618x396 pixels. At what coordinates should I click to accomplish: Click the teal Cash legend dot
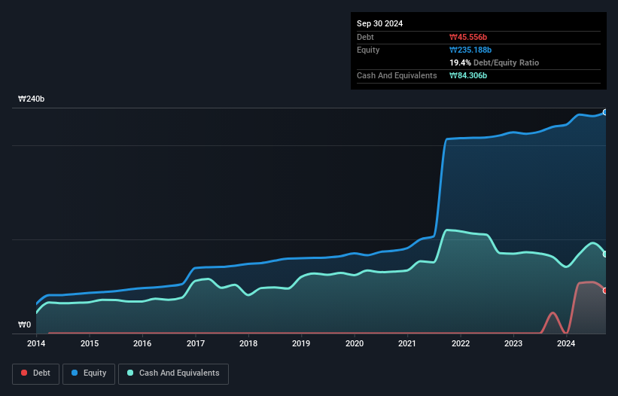coord(130,373)
